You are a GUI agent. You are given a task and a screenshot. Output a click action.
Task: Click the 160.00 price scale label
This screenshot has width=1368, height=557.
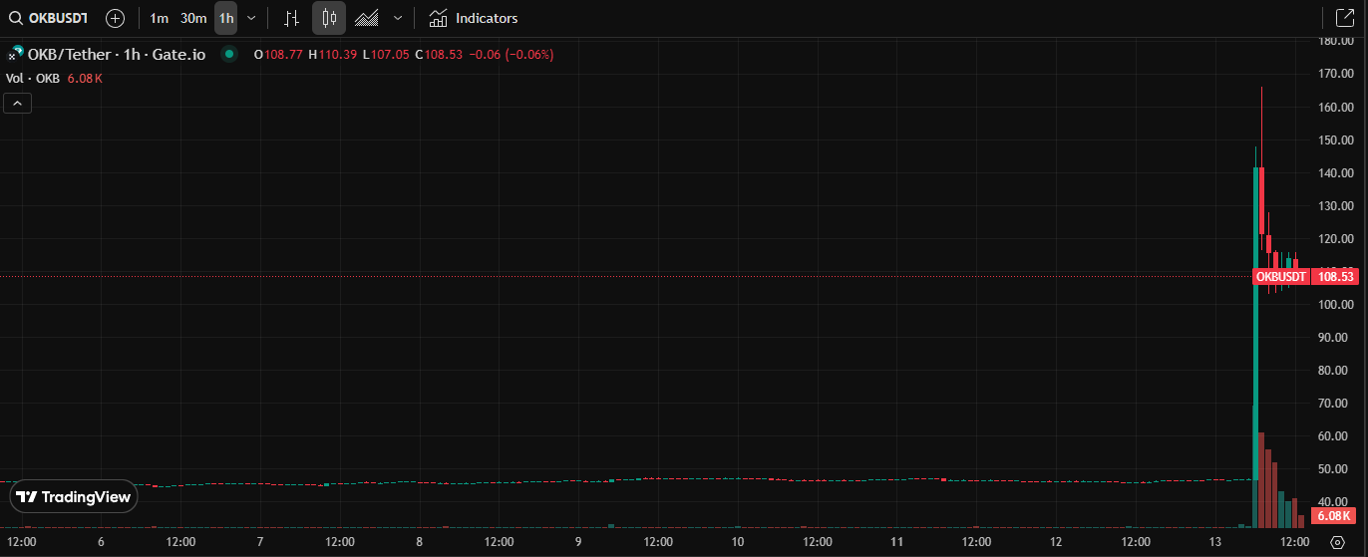1335,107
